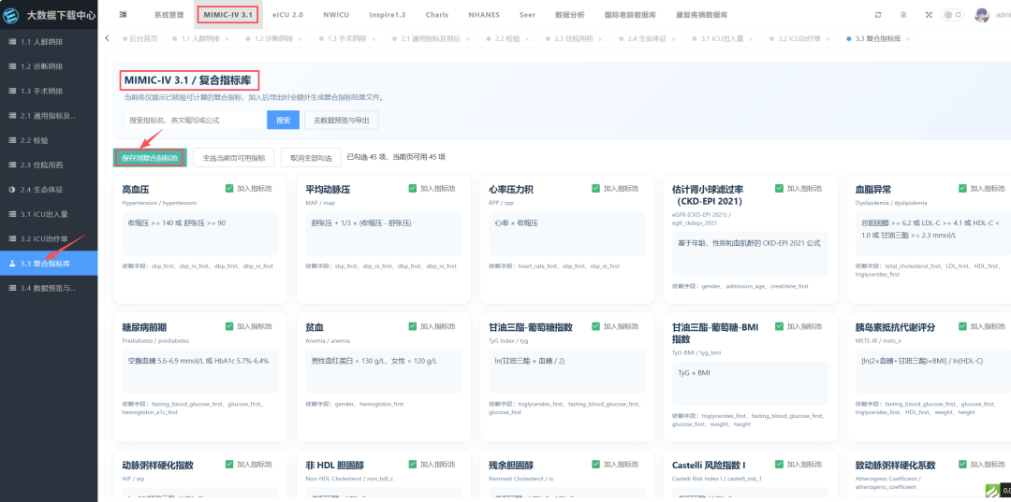The height and width of the screenshot is (502, 1011).
Task: Switch to the NHANES database menu
Action: pos(484,14)
